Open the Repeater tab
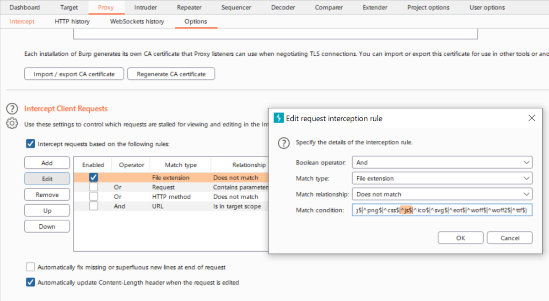Image resolution: width=549 pixels, height=301 pixels. pyautogui.click(x=189, y=7)
